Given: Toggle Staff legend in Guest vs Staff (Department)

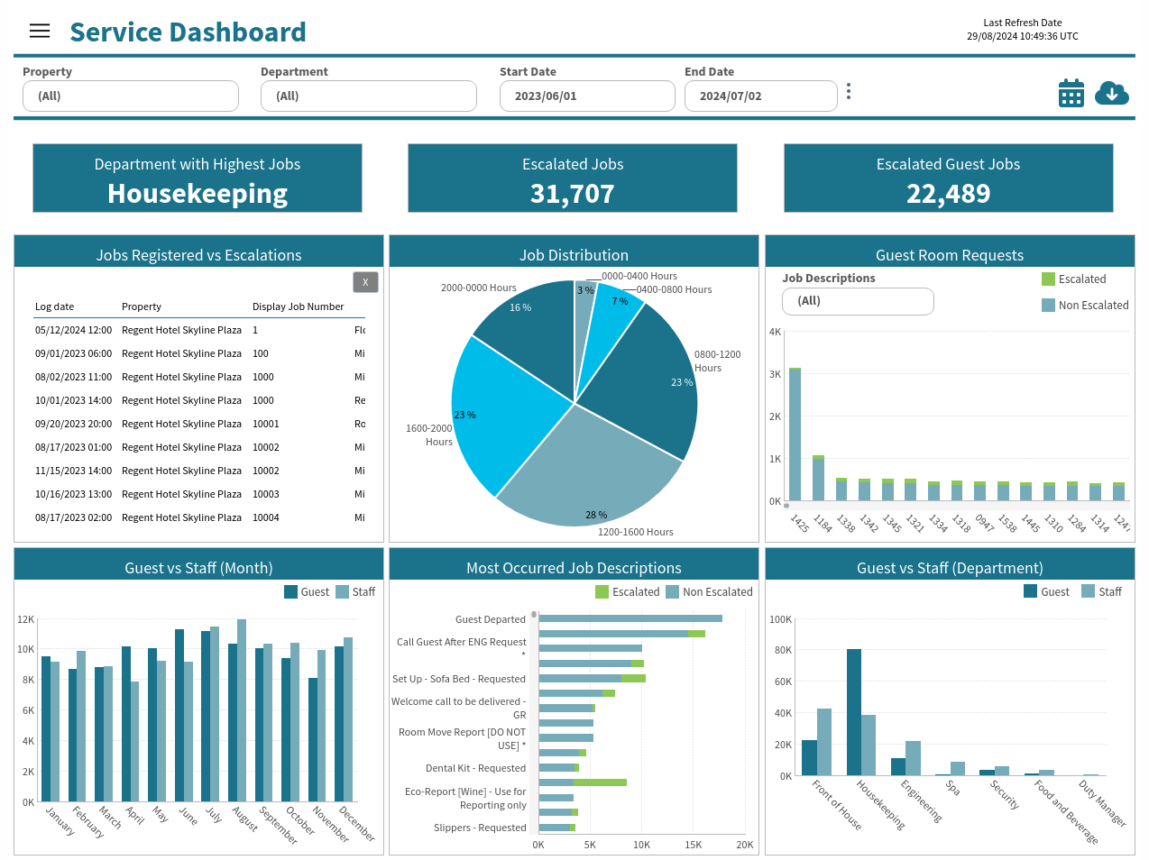Looking at the screenshot, I should (1101, 592).
